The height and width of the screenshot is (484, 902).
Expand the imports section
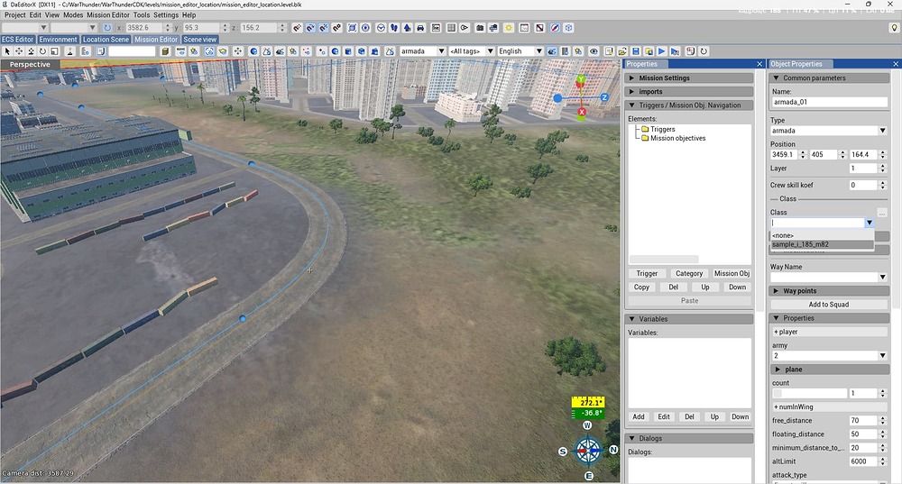(689, 91)
